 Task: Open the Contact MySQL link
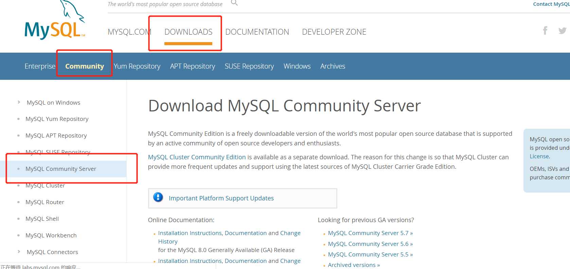tap(551, 4)
